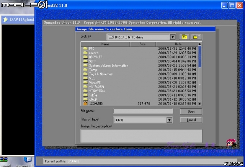This screenshot has width=245, height=167.
Task: Select the VisualPC folder name
Action: click(95, 82)
